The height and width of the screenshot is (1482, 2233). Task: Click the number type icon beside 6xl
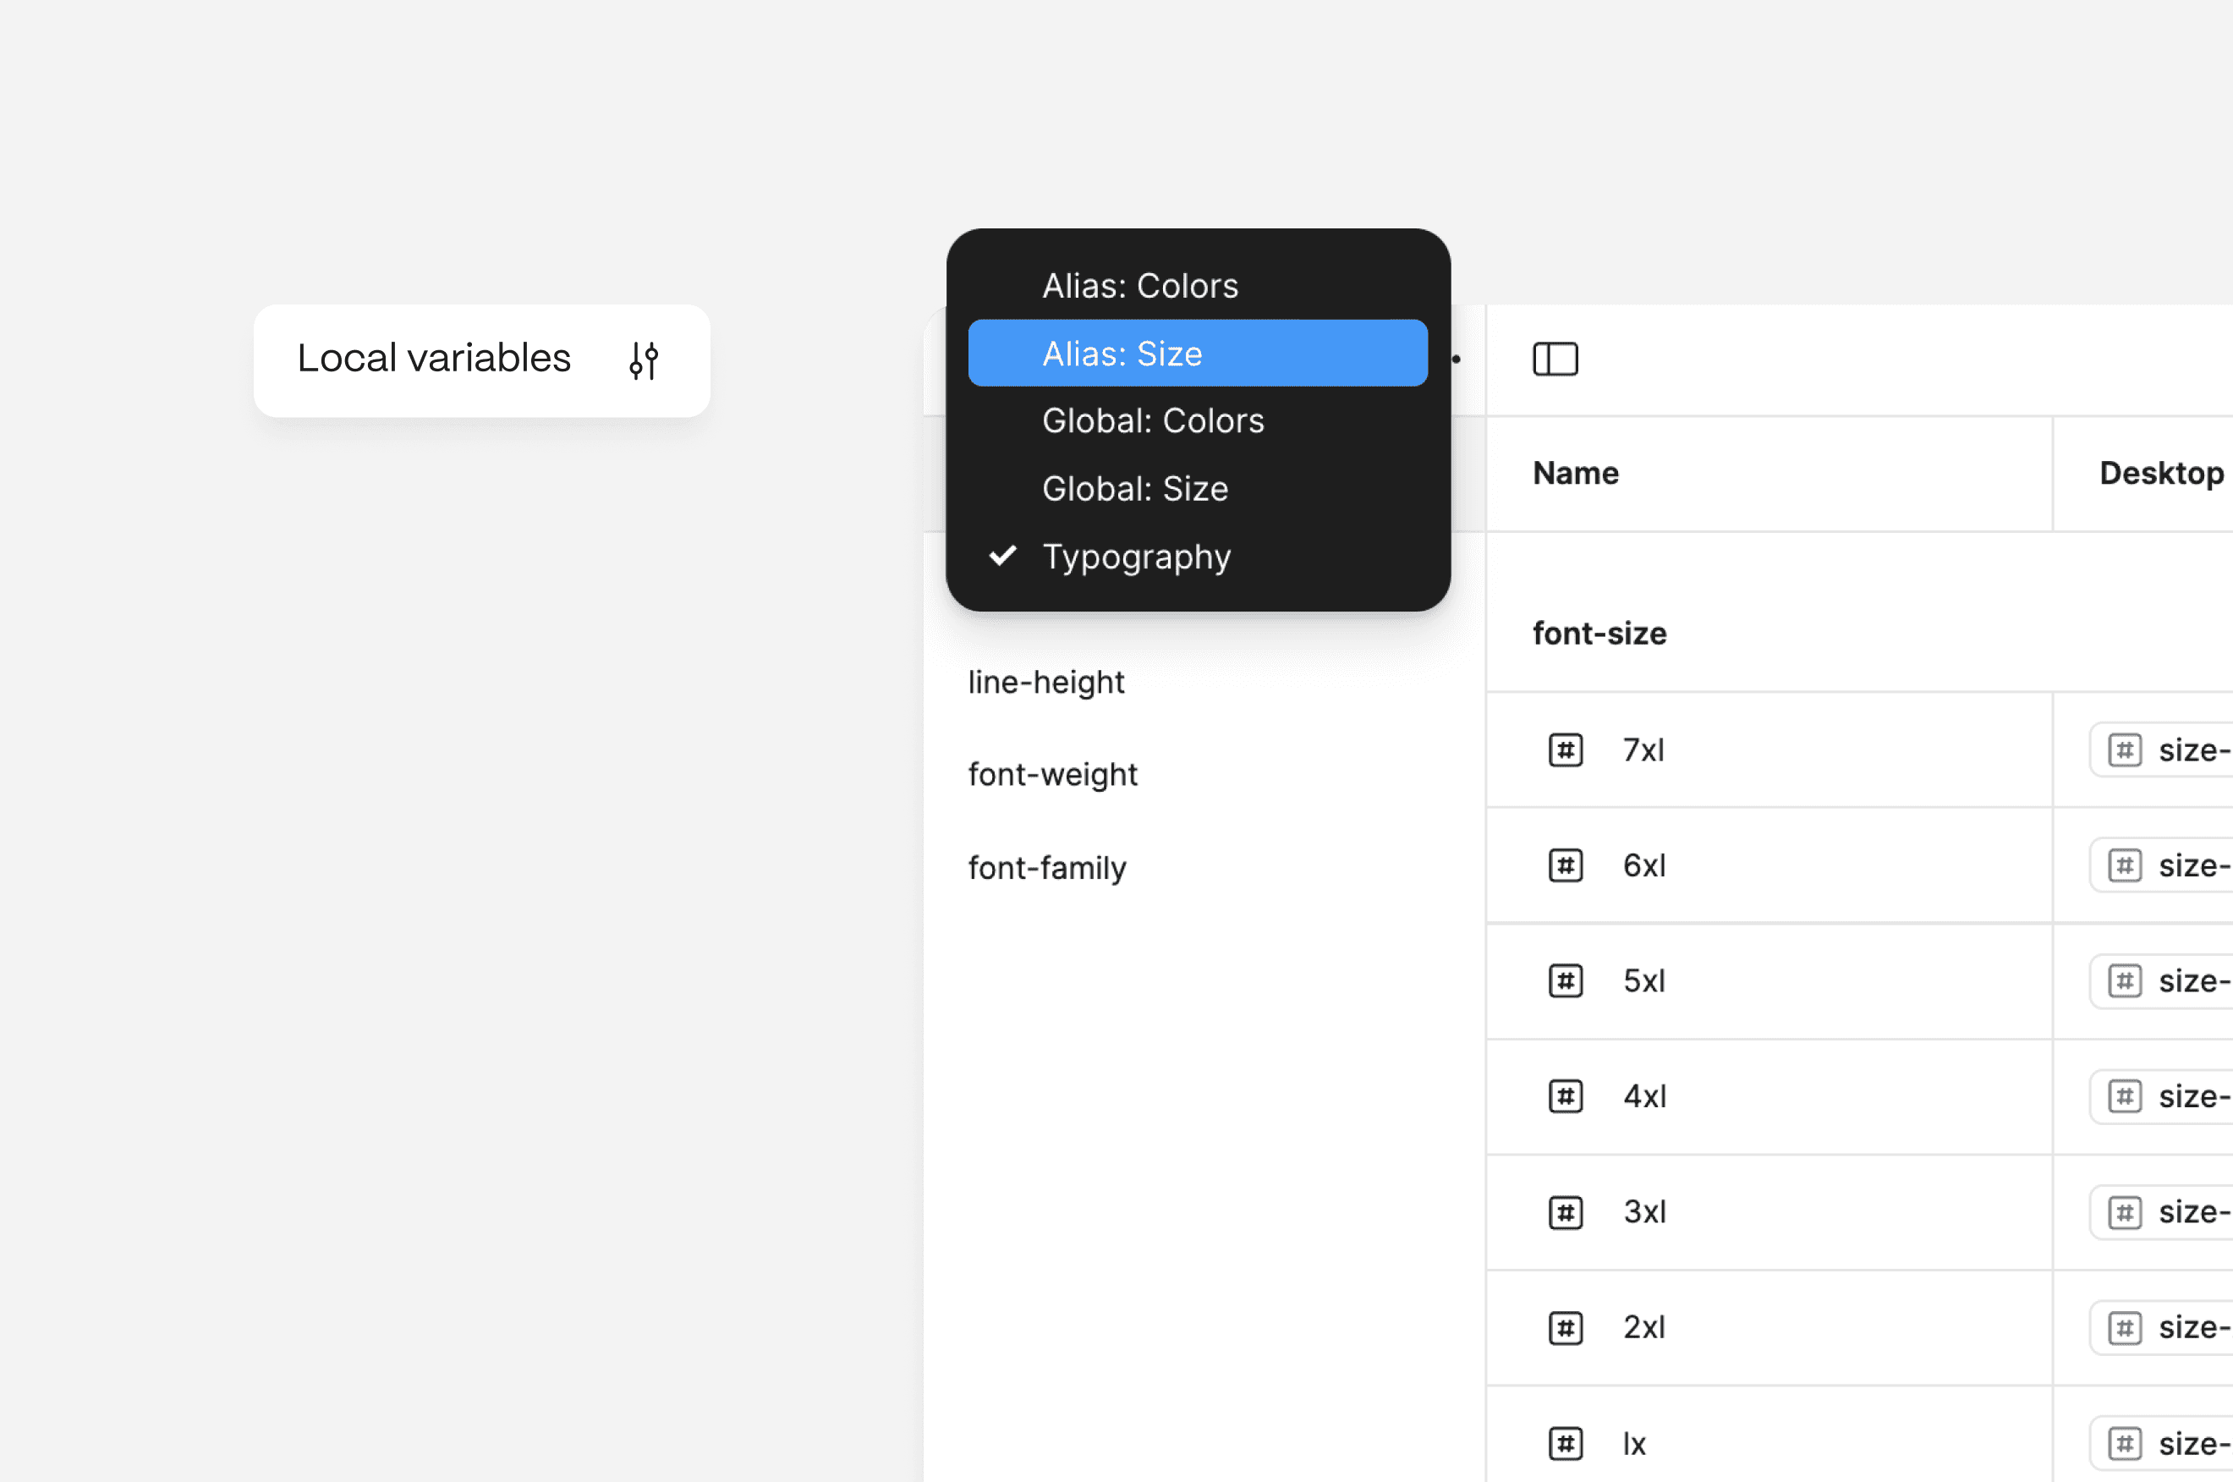coord(1565,865)
